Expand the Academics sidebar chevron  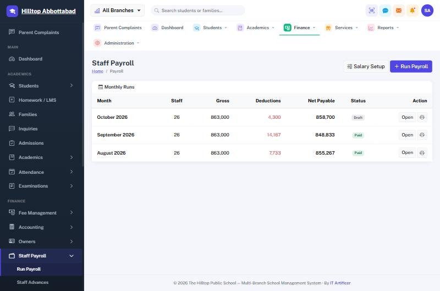coord(71,157)
